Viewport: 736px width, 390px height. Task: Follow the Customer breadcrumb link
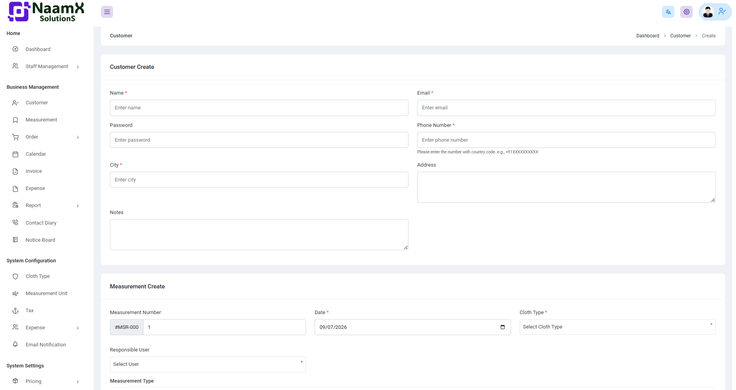point(680,36)
